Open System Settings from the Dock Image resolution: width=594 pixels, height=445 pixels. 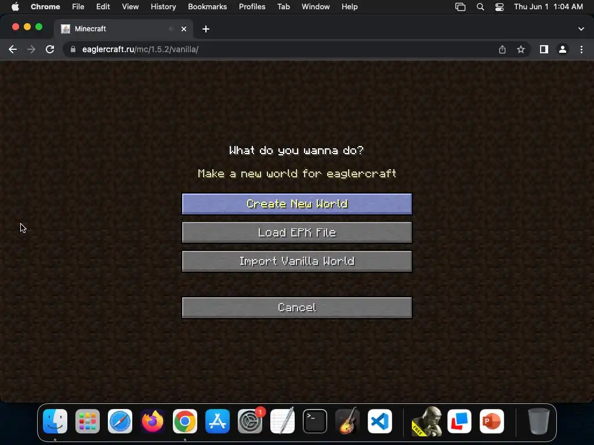click(250, 421)
